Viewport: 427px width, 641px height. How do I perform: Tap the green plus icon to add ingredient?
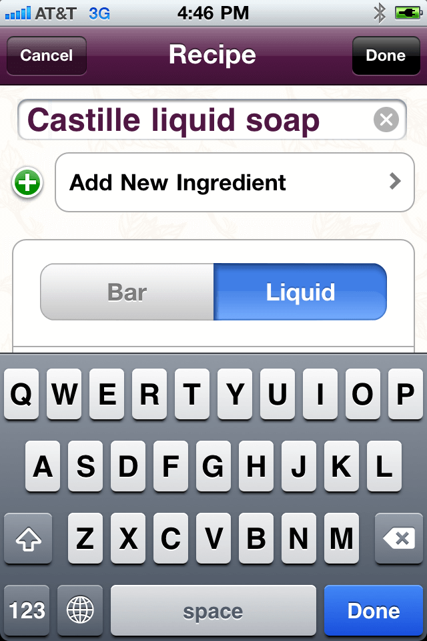point(26,182)
